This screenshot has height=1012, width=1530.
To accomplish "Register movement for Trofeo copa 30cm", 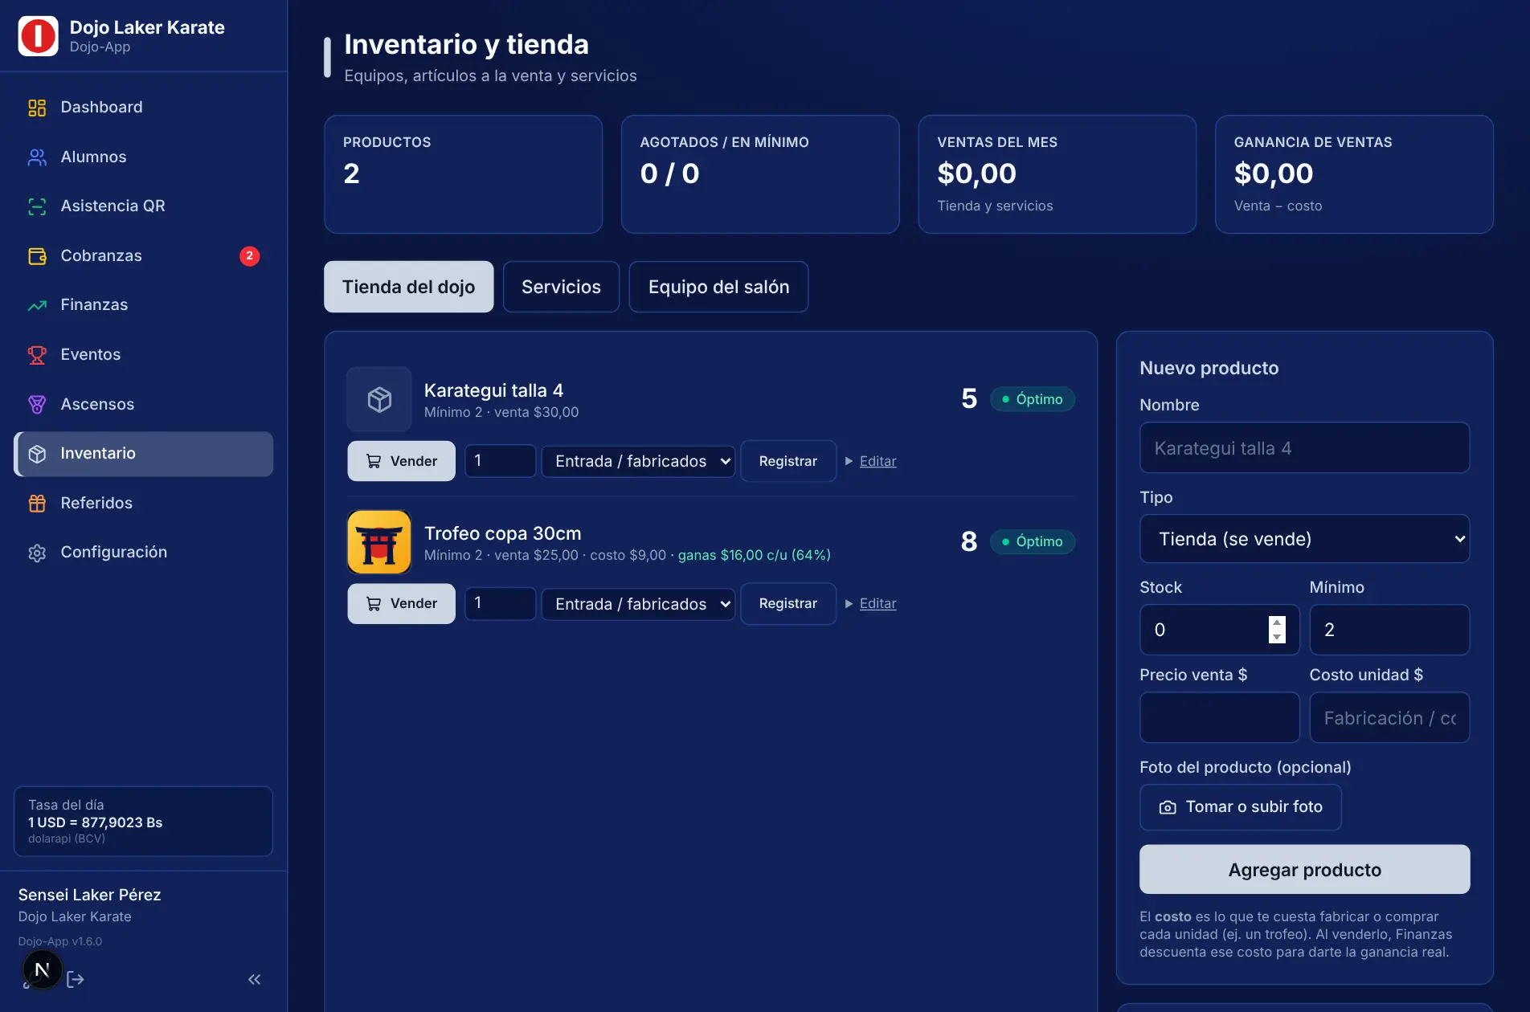I will coord(788,604).
